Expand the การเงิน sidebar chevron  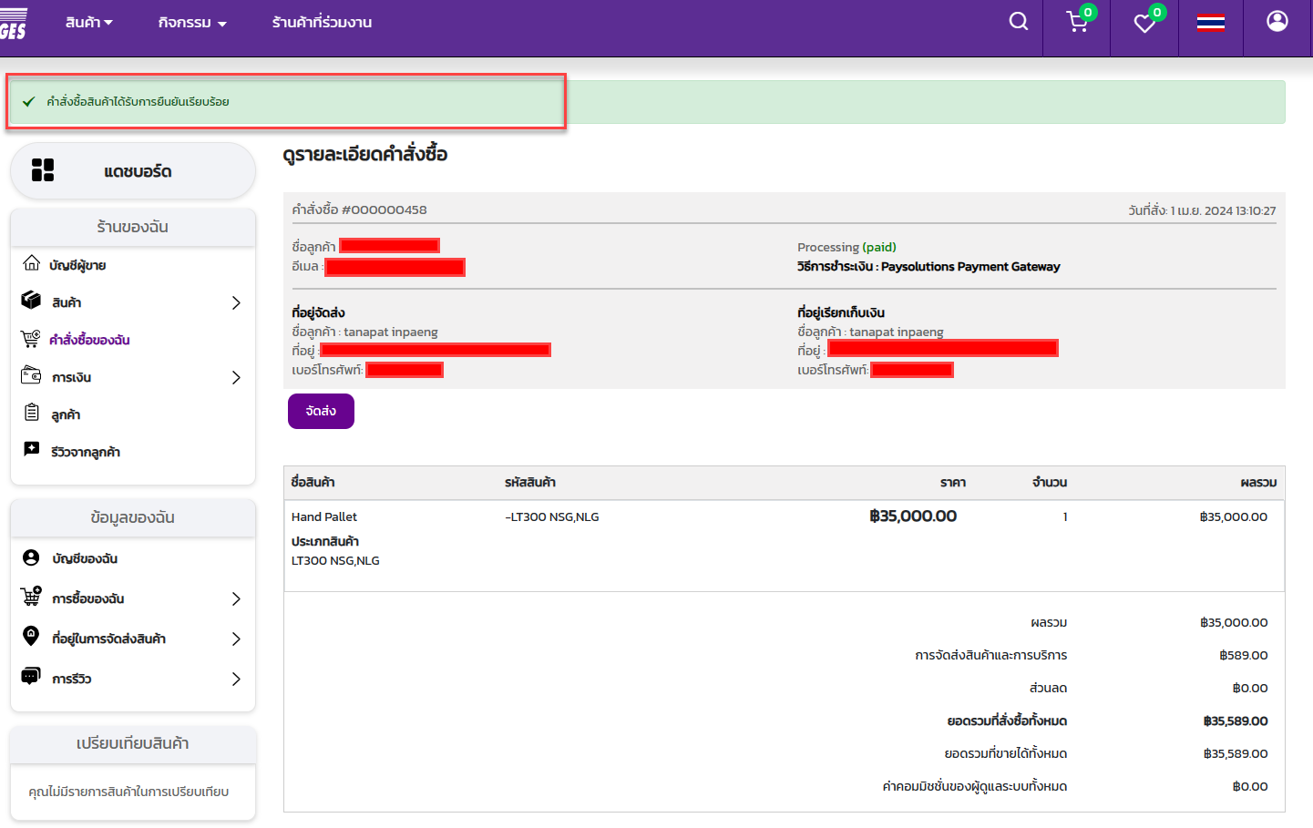click(236, 377)
